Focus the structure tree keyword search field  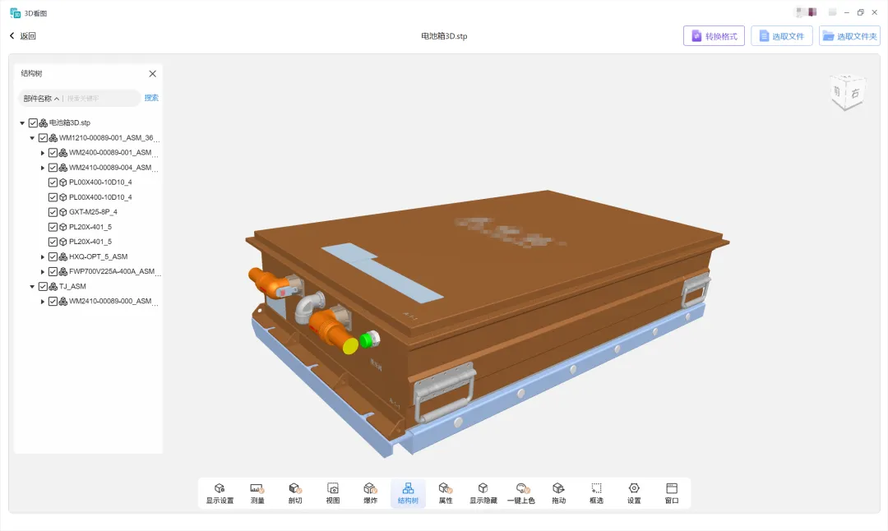click(x=101, y=99)
